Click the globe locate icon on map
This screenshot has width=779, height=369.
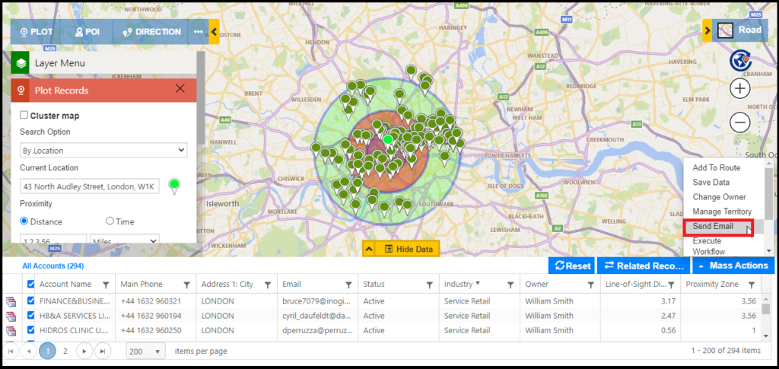pos(740,60)
